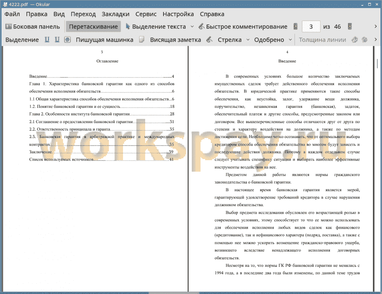Image resolution: width=382 pixels, height=294 pixels.
Task: Click contents entry '2.1 Соглашение о предоставлении'
Action: coord(102,122)
